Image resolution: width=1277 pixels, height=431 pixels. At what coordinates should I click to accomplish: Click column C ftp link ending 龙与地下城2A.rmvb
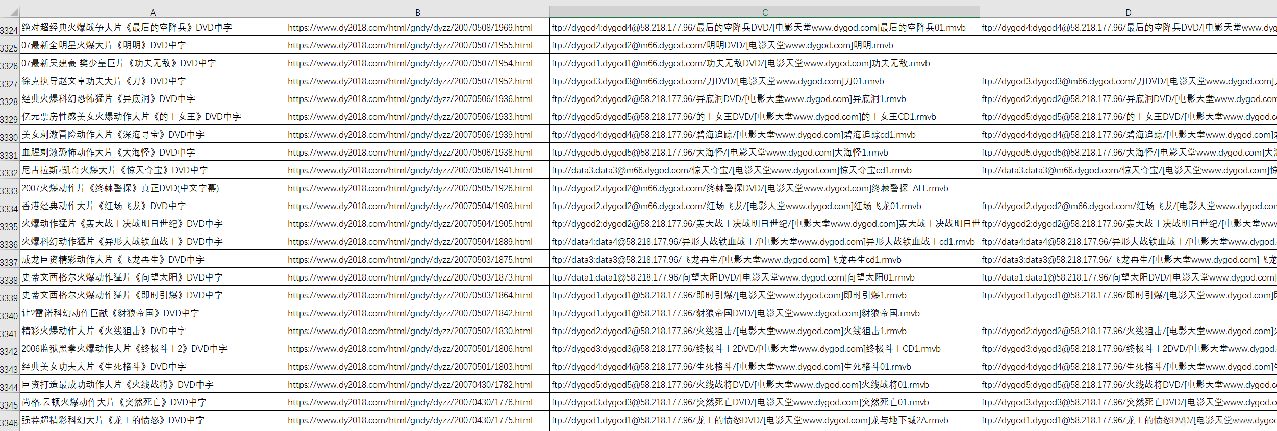pos(750,420)
